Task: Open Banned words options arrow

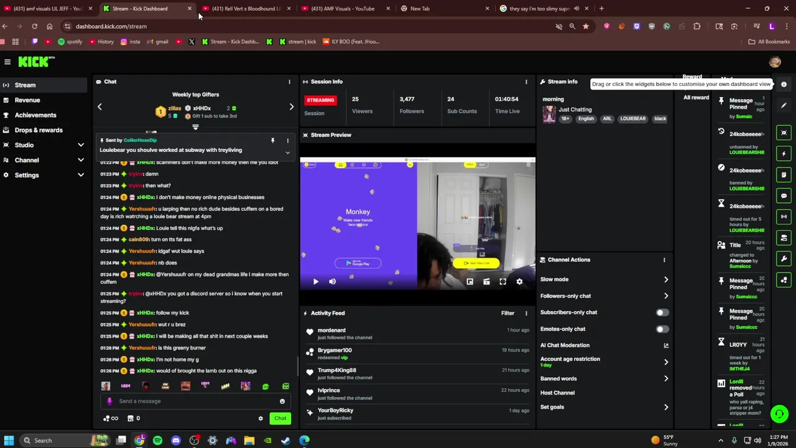Action: (x=666, y=378)
